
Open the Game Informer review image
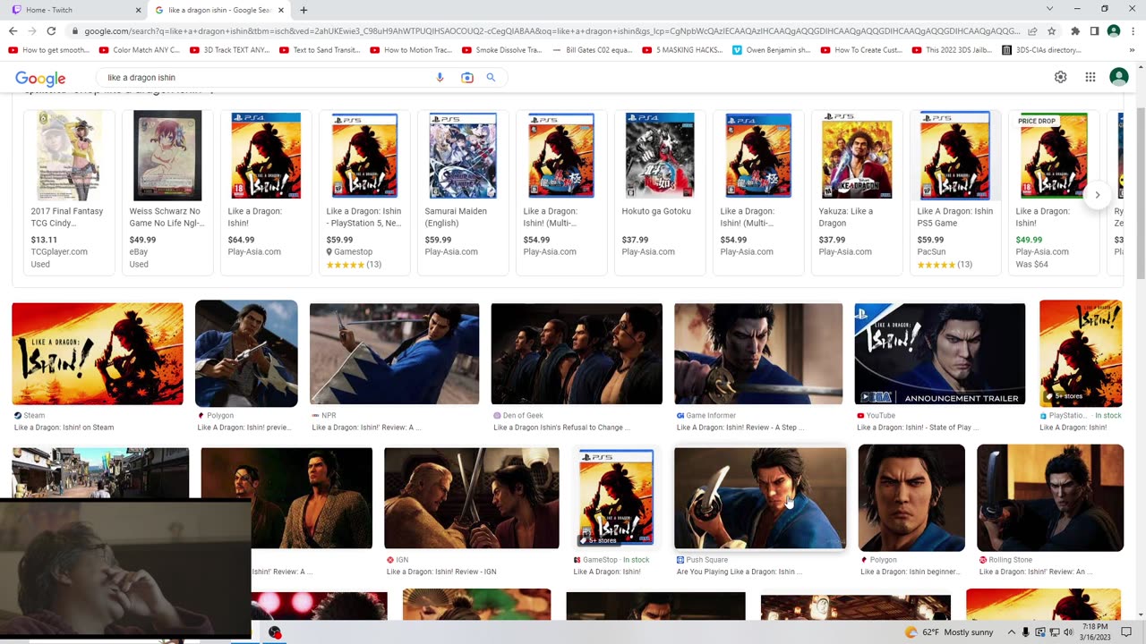(x=758, y=354)
